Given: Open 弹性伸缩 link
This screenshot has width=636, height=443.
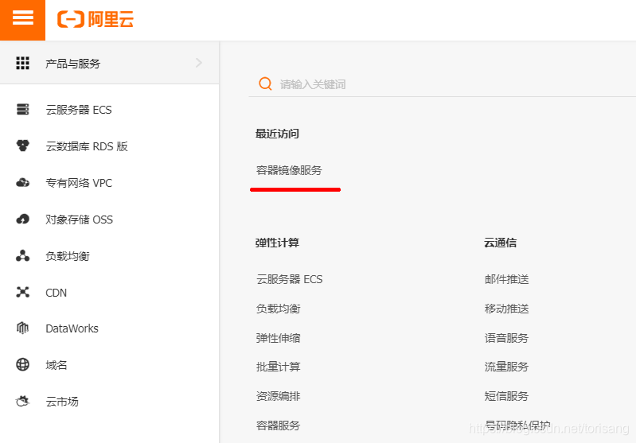Looking at the screenshot, I should tap(279, 338).
